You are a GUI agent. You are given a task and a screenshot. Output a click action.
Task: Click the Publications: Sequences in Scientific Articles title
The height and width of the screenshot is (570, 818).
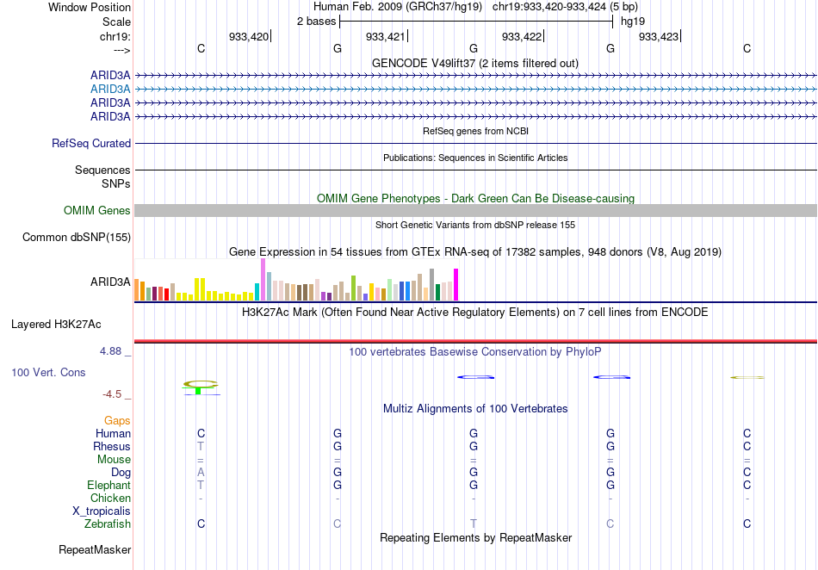pyautogui.click(x=475, y=158)
